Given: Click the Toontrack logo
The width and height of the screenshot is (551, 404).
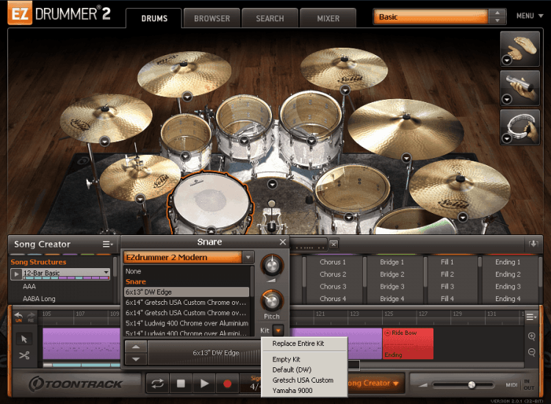Looking at the screenshot, I should [x=76, y=383].
